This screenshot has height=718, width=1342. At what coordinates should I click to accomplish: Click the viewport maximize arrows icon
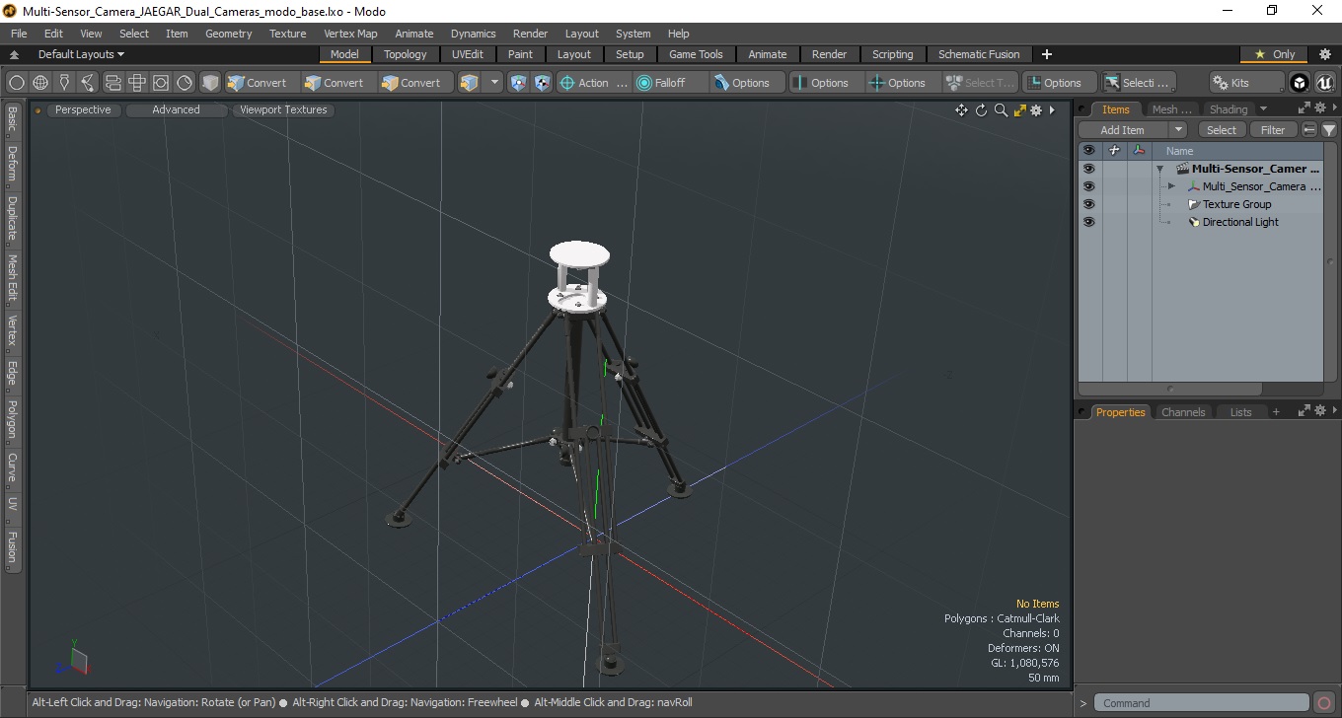pos(1019,110)
